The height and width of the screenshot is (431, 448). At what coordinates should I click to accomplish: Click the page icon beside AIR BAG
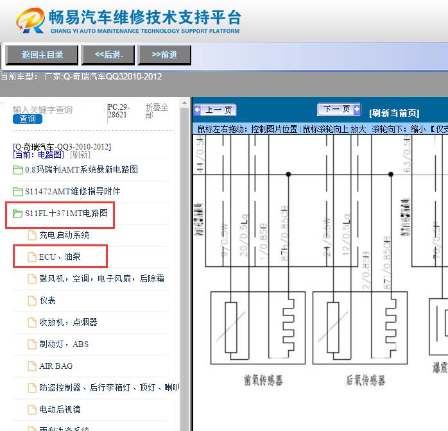tap(31, 366)
